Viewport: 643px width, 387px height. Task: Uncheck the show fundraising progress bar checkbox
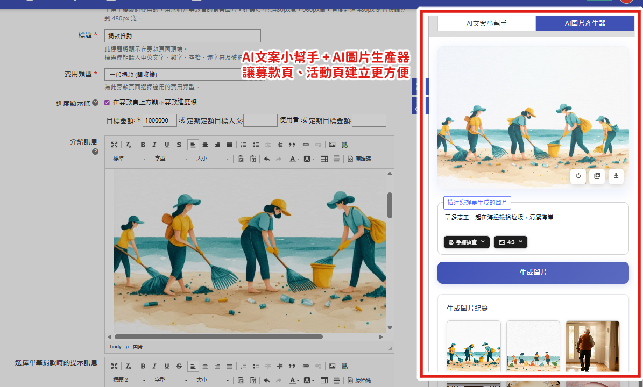click(107, 102)
